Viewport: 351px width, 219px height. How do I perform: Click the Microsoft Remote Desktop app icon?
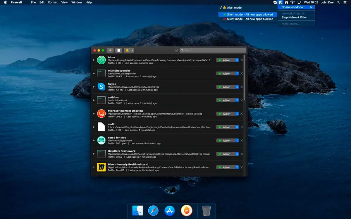pos(101,114)
